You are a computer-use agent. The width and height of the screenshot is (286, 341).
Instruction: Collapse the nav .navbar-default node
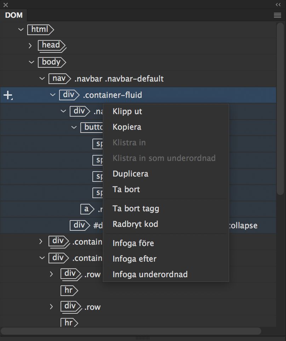click(42, 78)
